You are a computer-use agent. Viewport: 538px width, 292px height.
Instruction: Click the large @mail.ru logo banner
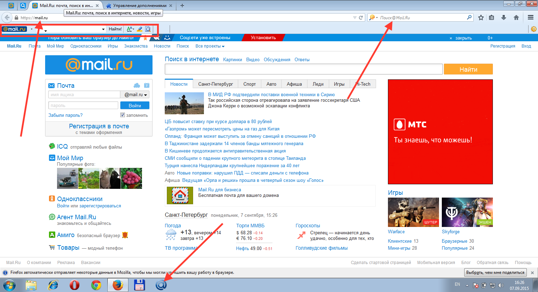coord(99,65)
